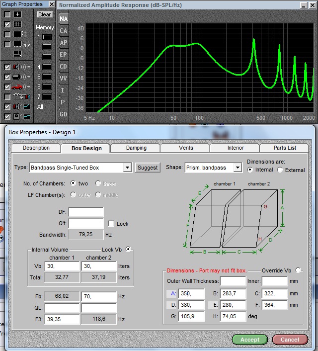Enable the cursor checkbox in Graph Properties
The width and height of the screenshot is (318, 351).
(x=7, y=14)
